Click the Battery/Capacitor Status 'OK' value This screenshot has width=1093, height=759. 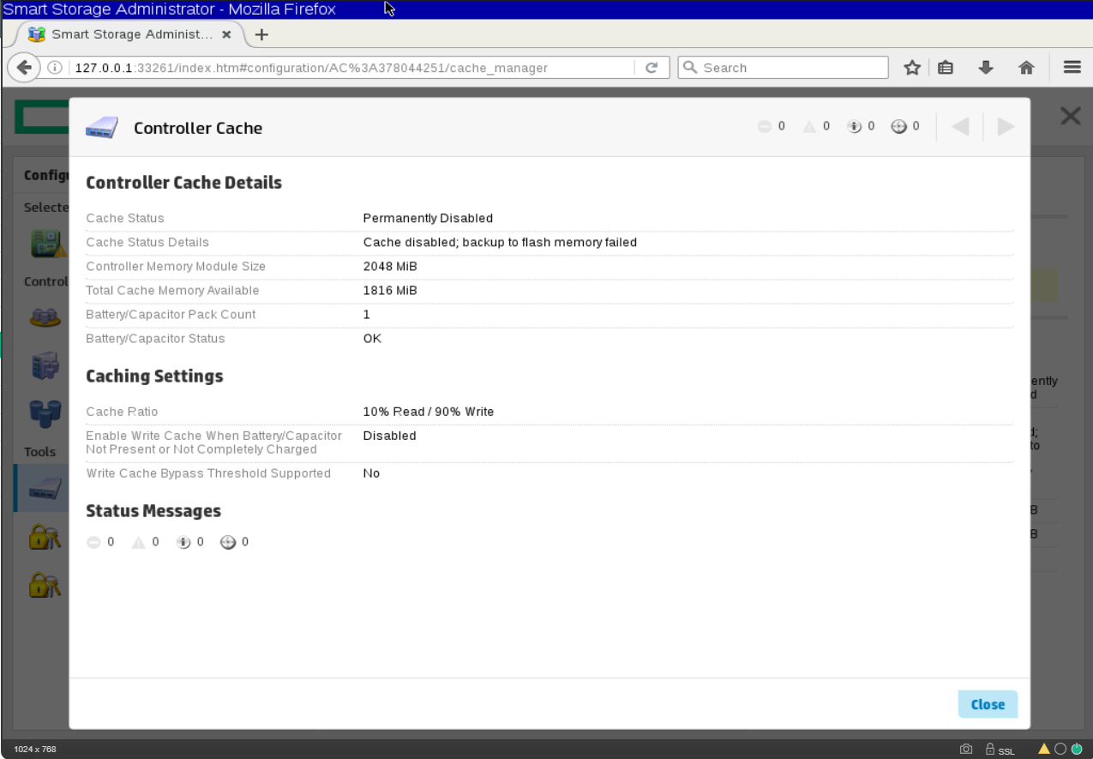click(x=372, y=338)
